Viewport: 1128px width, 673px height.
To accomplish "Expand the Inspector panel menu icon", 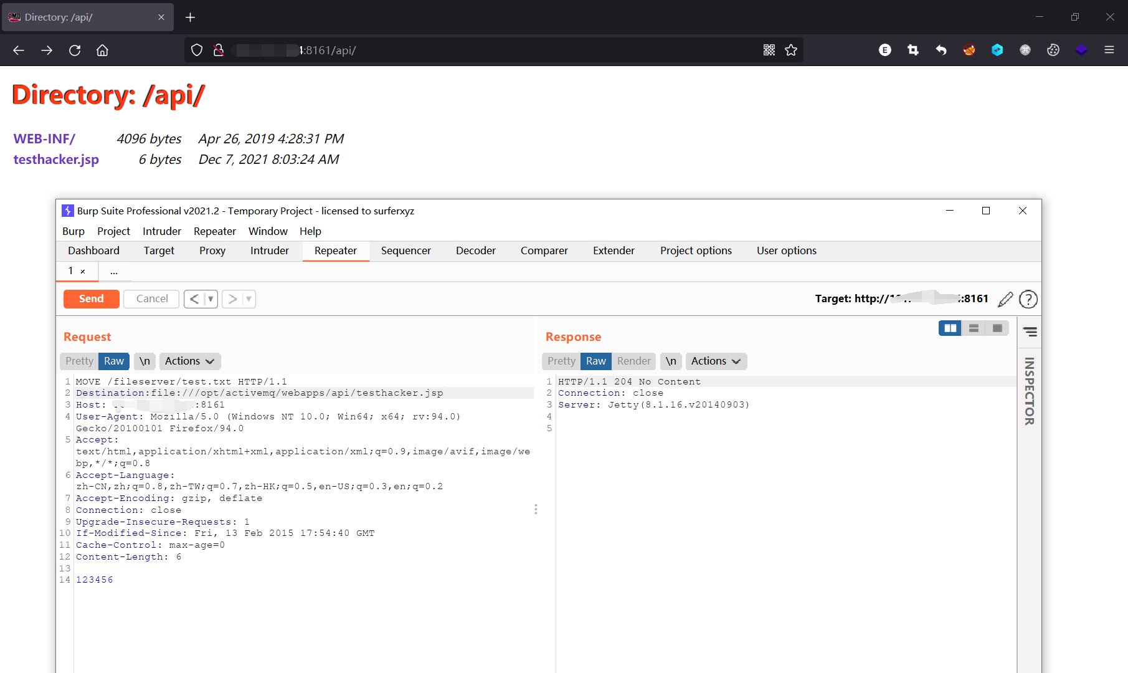I will pyautogui.click(x=1030, y=332).
